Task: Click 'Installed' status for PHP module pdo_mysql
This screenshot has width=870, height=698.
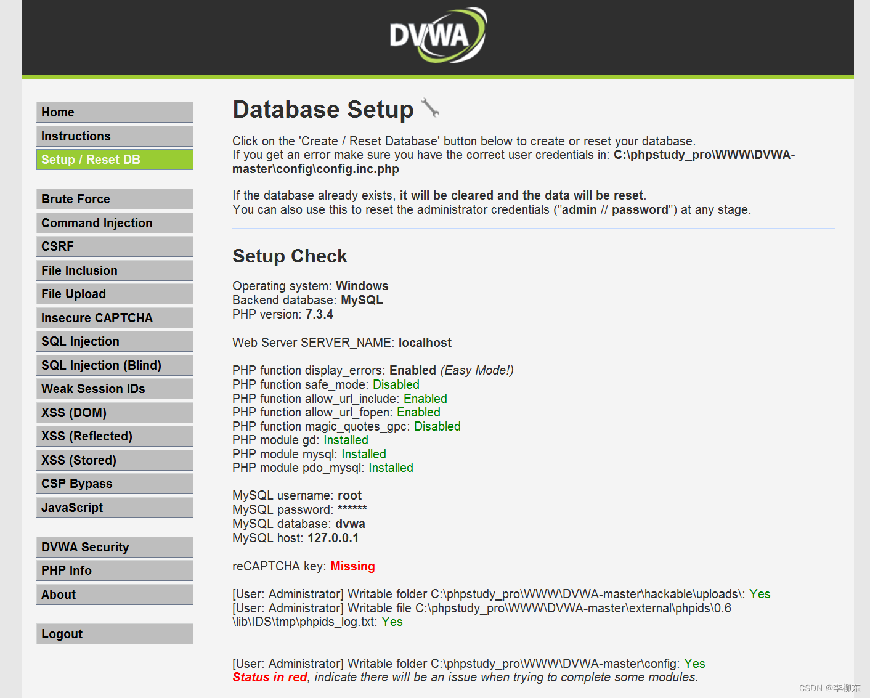Action: (391, 468)
